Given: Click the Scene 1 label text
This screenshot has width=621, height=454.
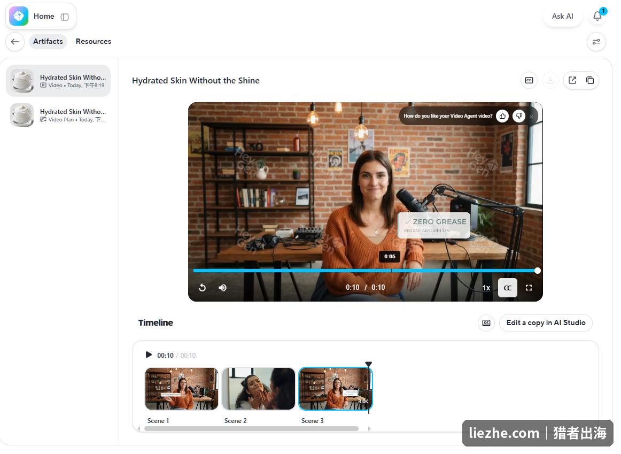Looking at the screenshot, I should 158,421.
